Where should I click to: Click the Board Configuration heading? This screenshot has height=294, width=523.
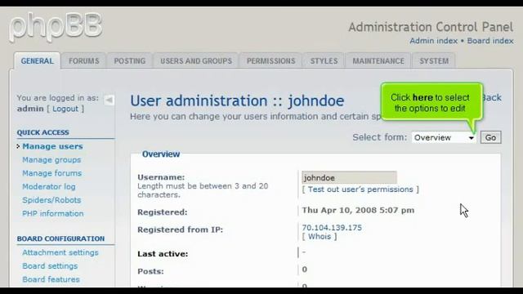(x=60, y=238)
